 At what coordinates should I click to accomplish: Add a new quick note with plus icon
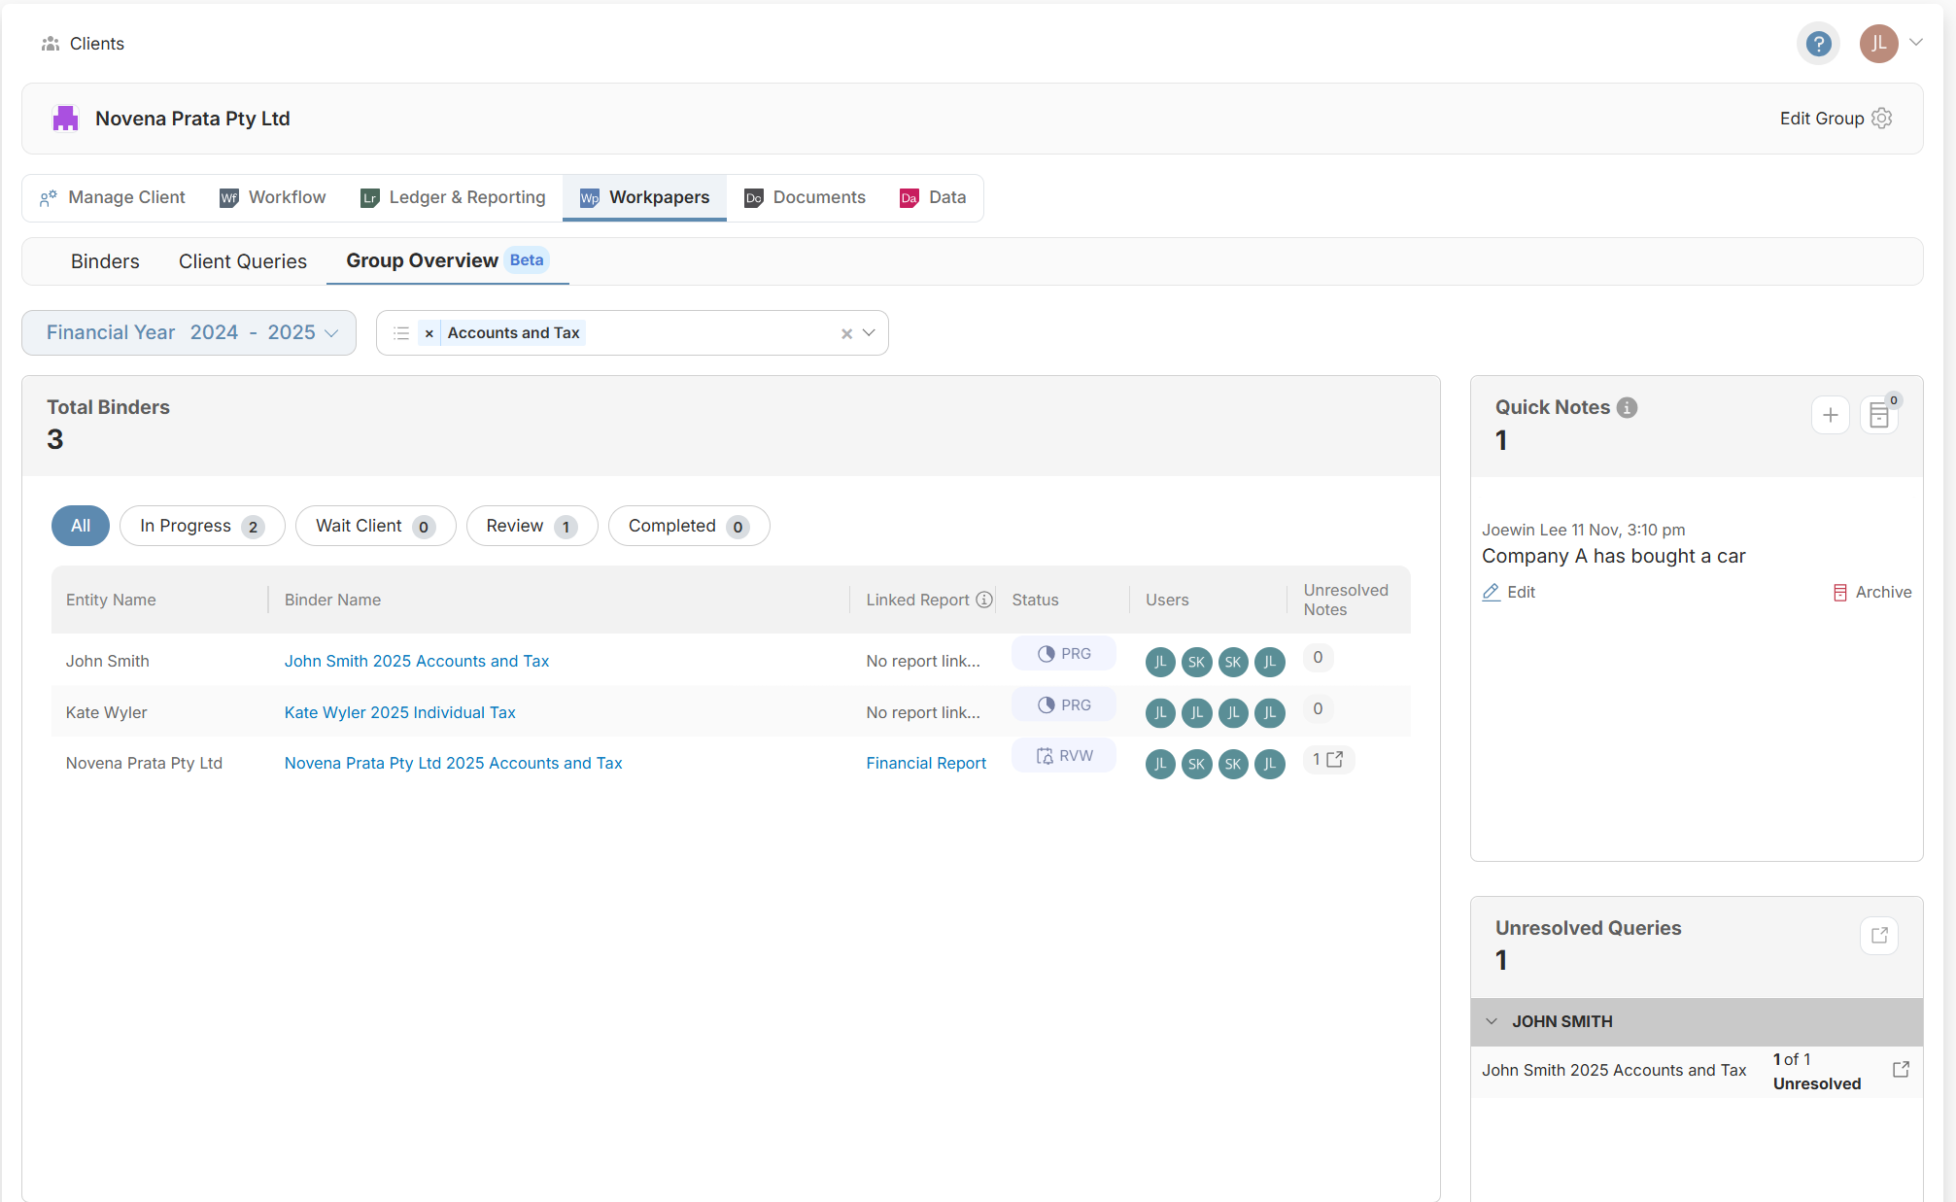click(x=1830, y=416)
